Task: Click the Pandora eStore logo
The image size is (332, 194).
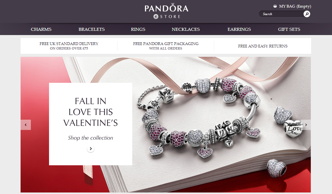Action: pos(166,11)
